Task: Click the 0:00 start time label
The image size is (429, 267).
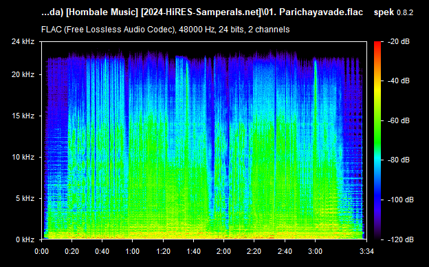Action: 41,251
